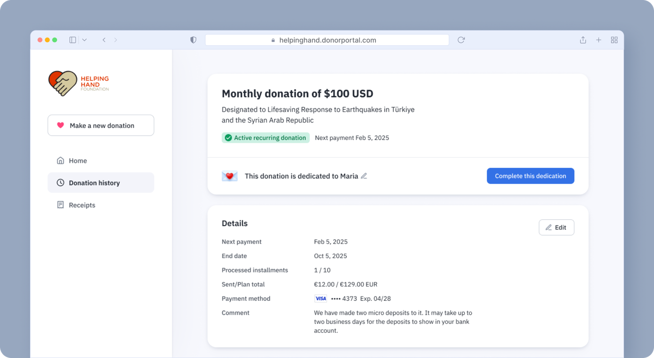Screen dimensions: 654x358
Task: Open the sidebar options chevron in the toolbar
Action: point(84,40)
